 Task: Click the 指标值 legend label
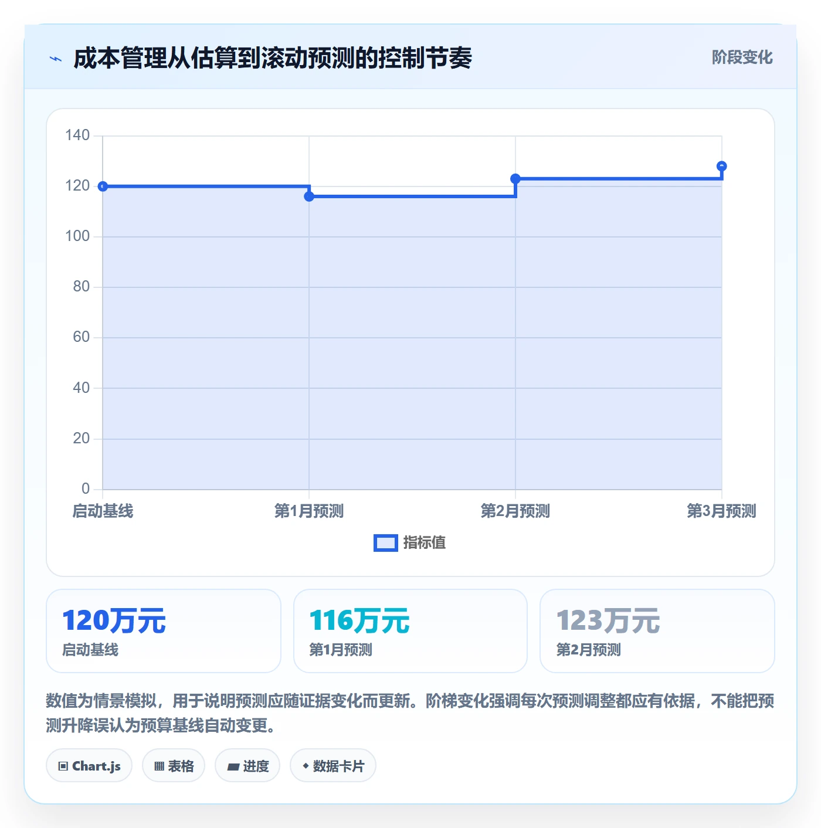(x=424, y=543)
